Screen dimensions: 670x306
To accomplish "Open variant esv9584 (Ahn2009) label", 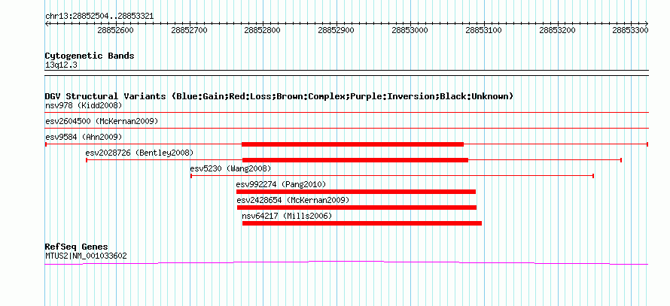I will click(84, 137).
